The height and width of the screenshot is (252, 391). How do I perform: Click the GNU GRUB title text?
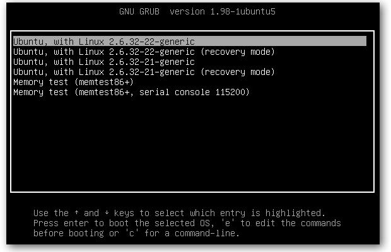pyautogui.click(x=139, y=12)
